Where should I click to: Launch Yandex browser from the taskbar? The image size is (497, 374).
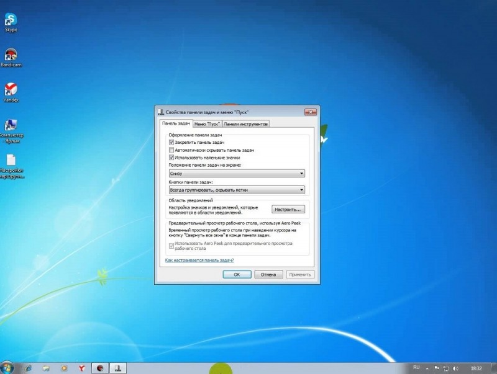pos(82,368)
